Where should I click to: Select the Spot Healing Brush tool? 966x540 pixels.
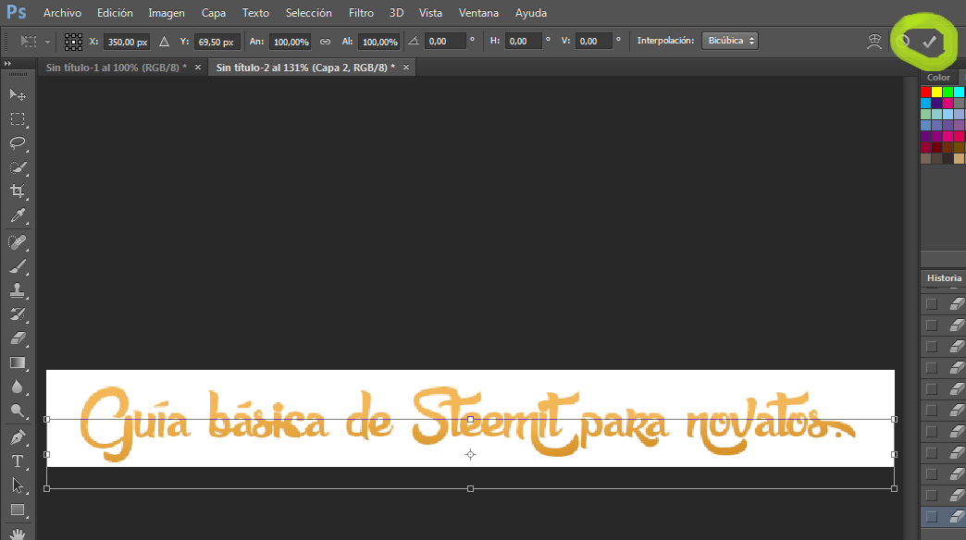click(18, 242)
